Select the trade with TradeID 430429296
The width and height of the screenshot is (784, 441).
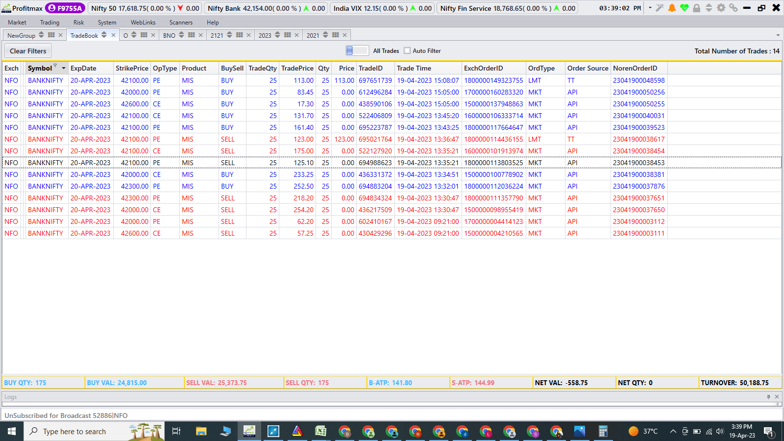click(x=392, y=233)
